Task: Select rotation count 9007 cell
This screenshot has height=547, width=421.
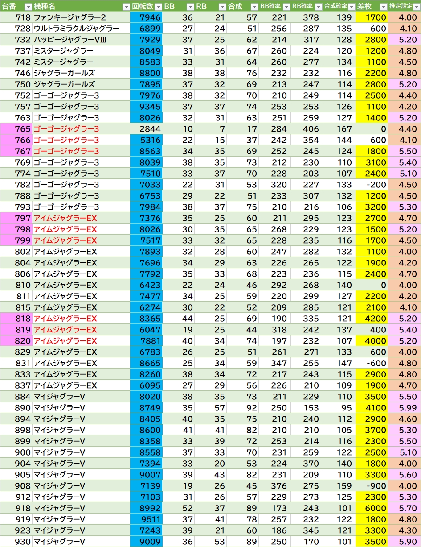Action: point(146,475)
